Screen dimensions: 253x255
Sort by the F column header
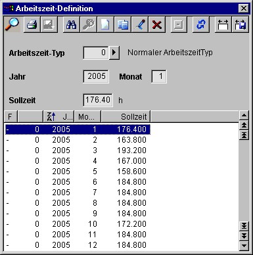pos(11,116)
